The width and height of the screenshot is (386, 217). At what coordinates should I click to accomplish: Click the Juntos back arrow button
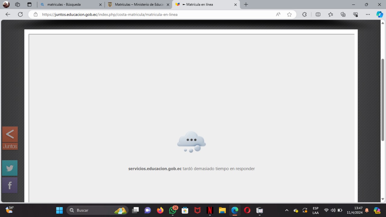(10, 135)
